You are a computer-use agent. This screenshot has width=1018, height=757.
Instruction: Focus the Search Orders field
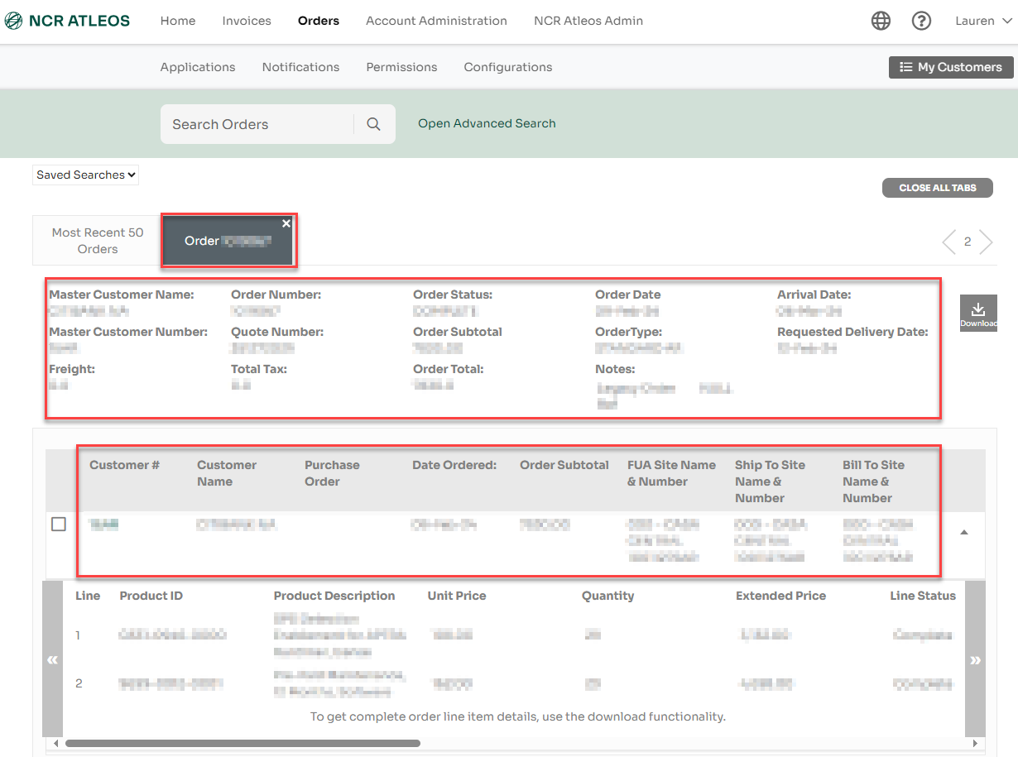[257, 124]
